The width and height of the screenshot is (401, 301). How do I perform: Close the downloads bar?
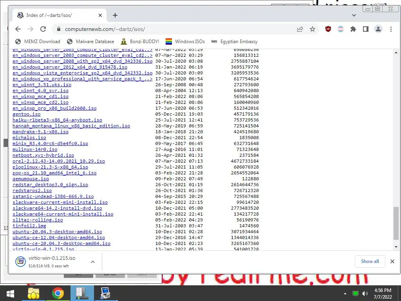(x=392, y=261)
